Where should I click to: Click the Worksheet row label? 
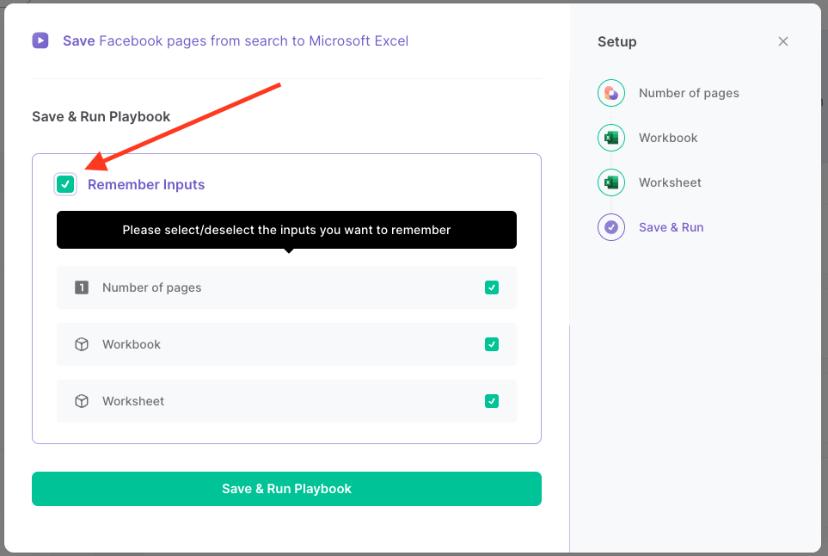[x=133, y=401]
